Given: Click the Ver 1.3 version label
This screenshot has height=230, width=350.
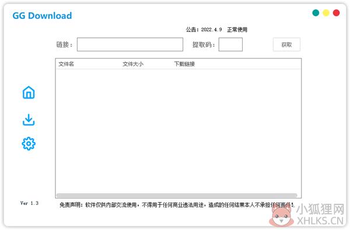Looking at the screenshot, I should point(29,203).
